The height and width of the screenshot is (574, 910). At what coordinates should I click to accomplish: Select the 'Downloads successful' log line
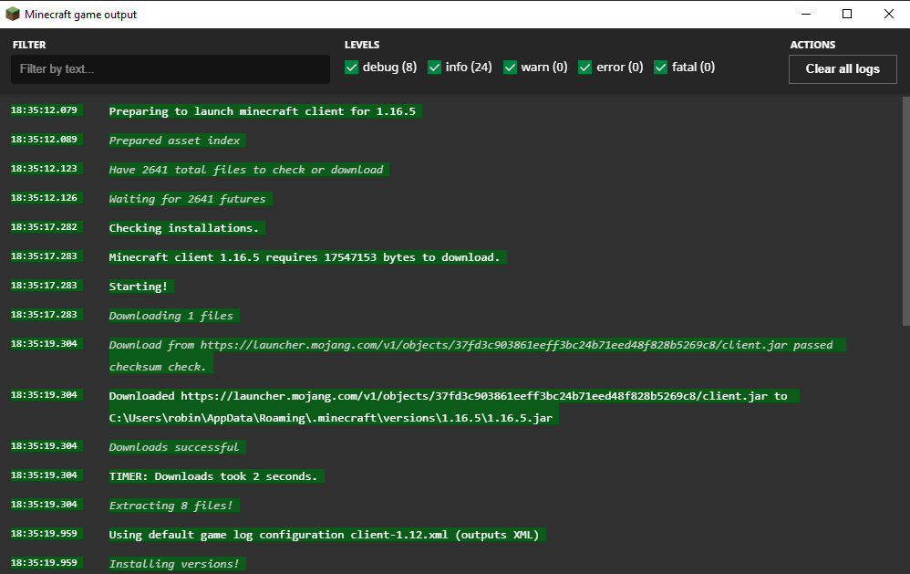[177, 447]
